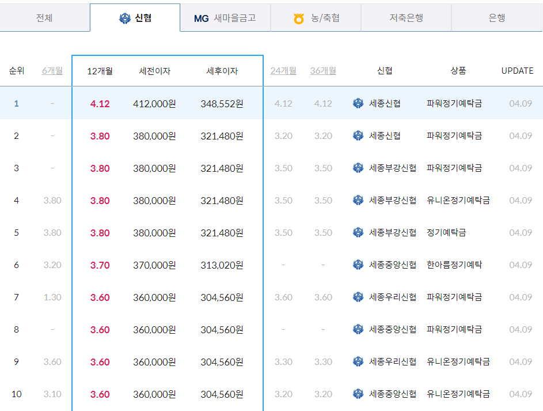
Task: Click the rank number 10
Action: tap(16, 394)
